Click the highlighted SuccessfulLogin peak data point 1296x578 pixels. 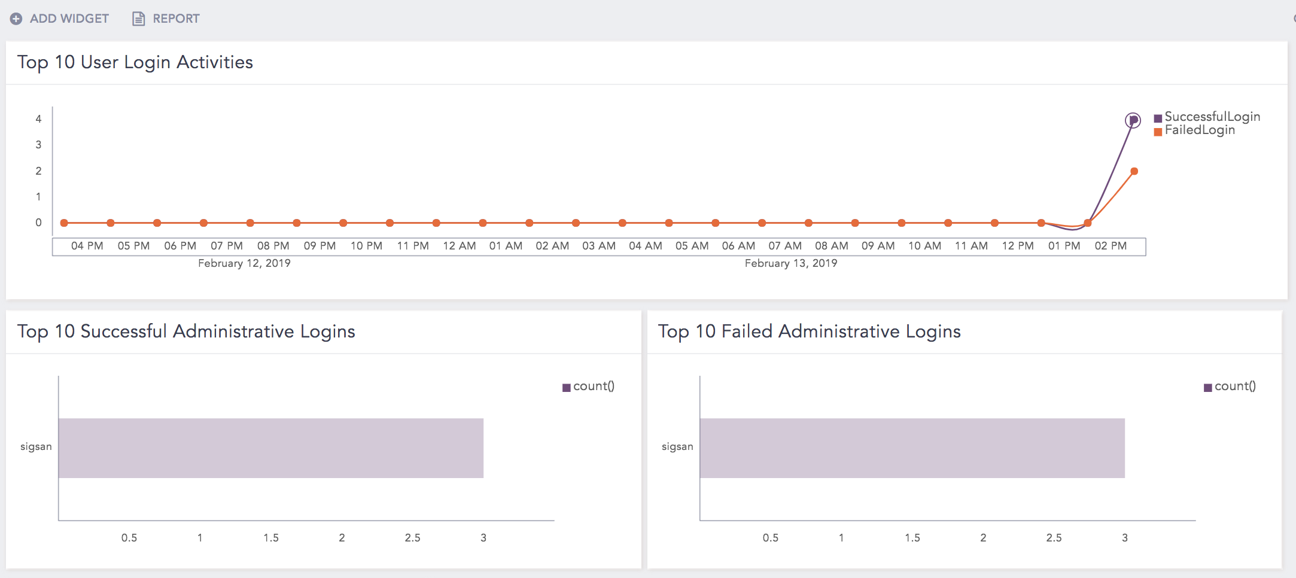tap(1134, 119)
